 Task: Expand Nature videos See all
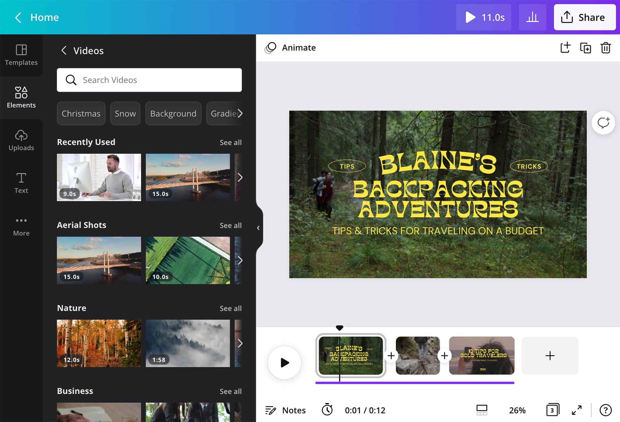(x=231, y=308)
